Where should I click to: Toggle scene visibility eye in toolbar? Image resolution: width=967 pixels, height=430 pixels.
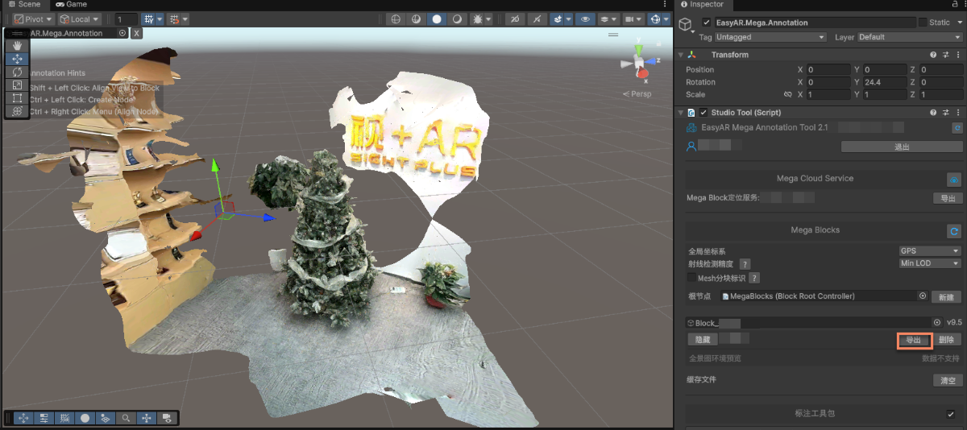coord(586,19)
